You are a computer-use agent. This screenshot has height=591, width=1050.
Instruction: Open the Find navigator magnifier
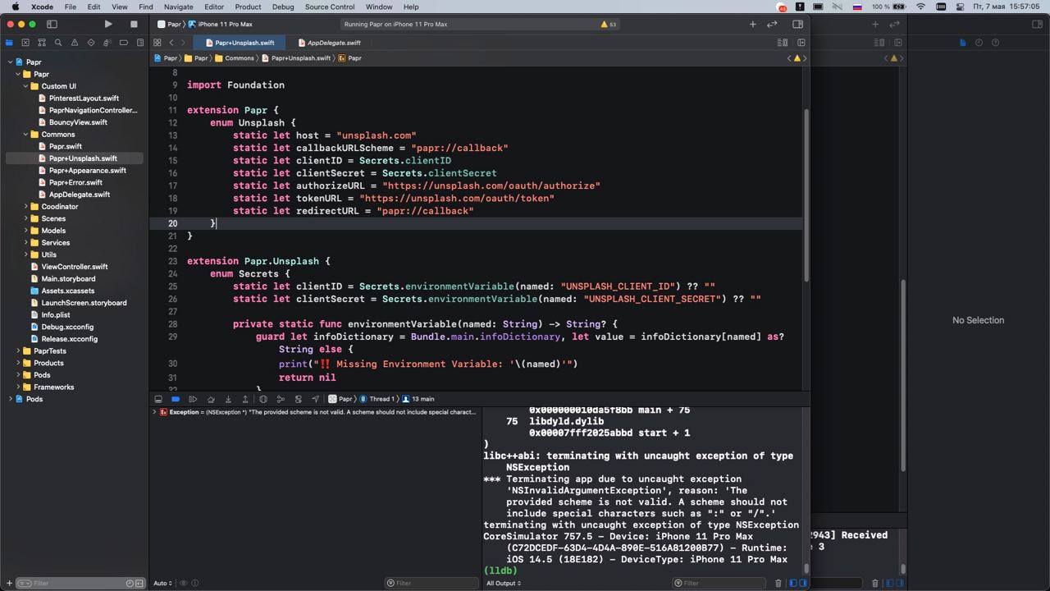coord(58,43)
